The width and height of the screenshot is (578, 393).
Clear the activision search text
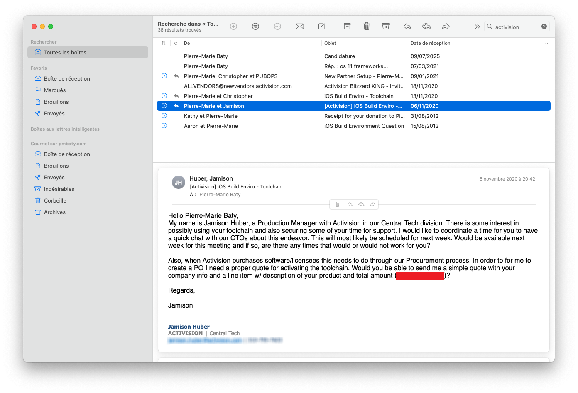[544, 27]
